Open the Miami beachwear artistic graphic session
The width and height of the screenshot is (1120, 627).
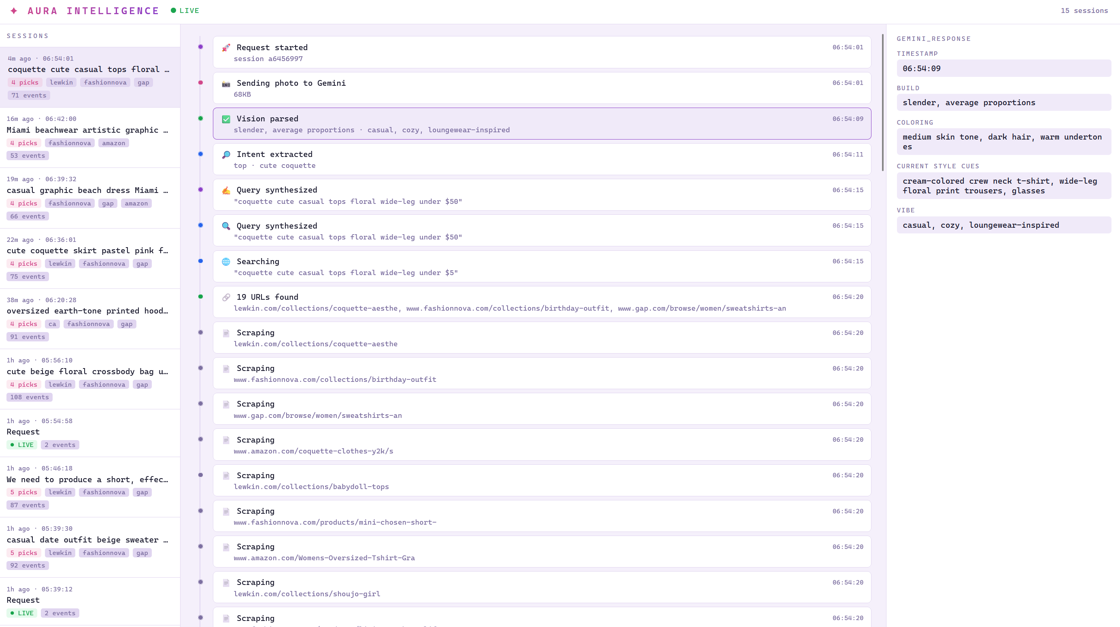point(87,130)
